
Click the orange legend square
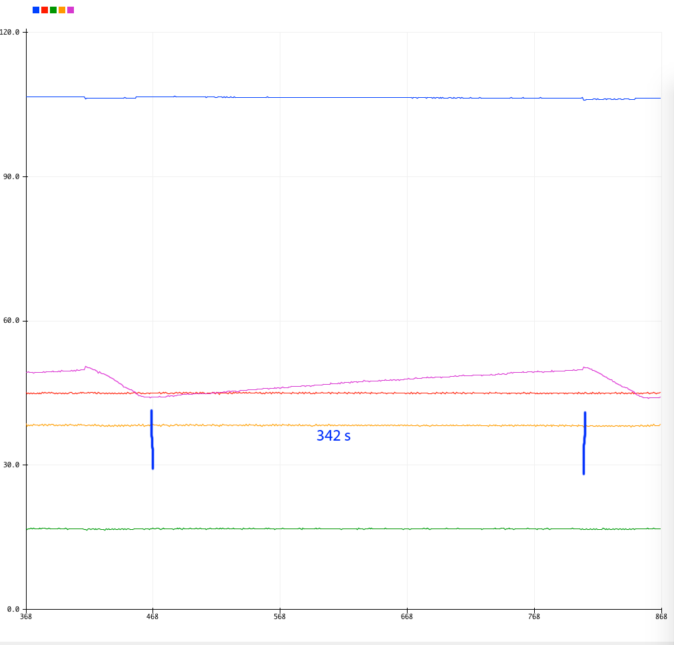click(62, 10)
